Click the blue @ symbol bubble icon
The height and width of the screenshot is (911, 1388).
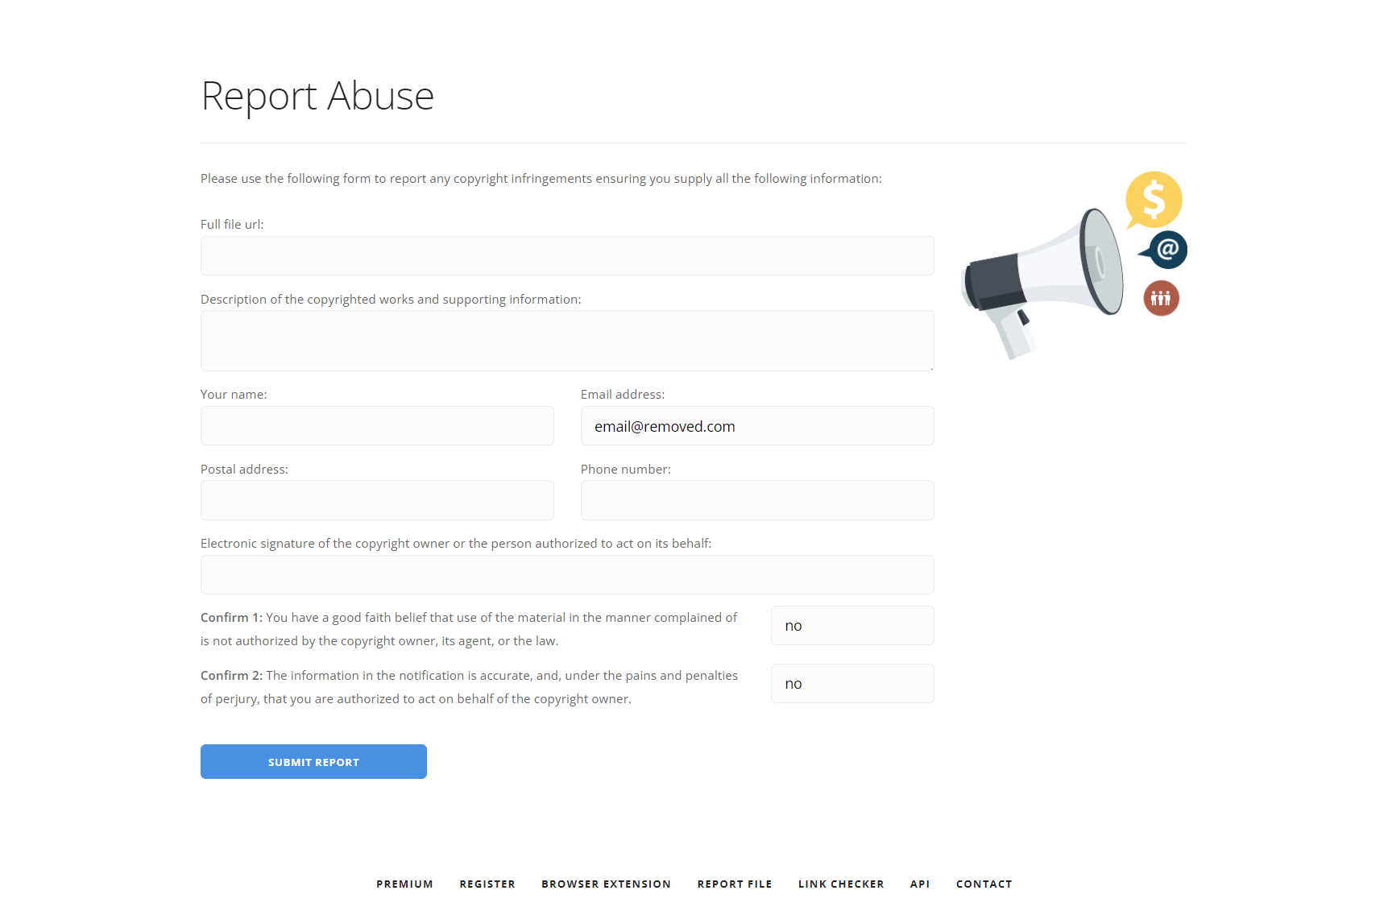click(1166, 250)
